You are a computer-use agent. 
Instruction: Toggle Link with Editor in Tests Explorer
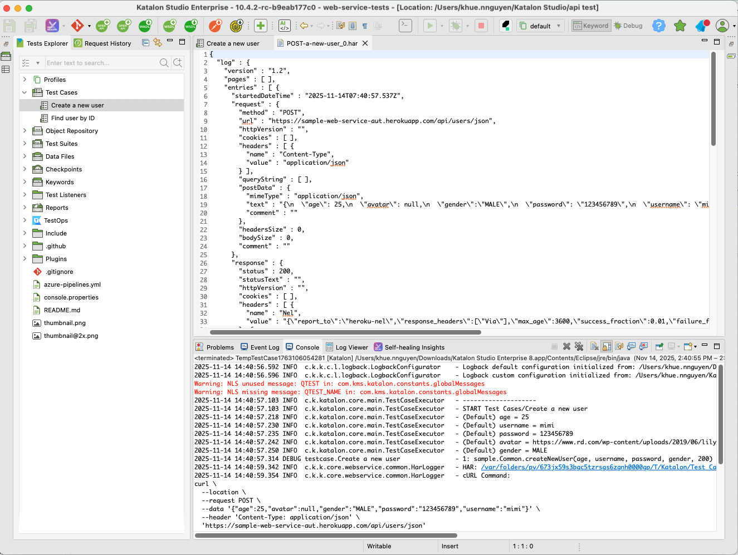(x=158, y=42)
